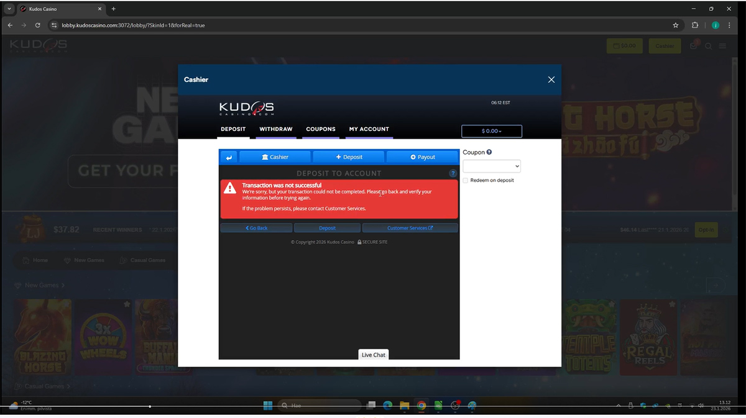Open the site information icon in the address bar
This screenshot has width=746, height=418.
[x=54, y=25]
